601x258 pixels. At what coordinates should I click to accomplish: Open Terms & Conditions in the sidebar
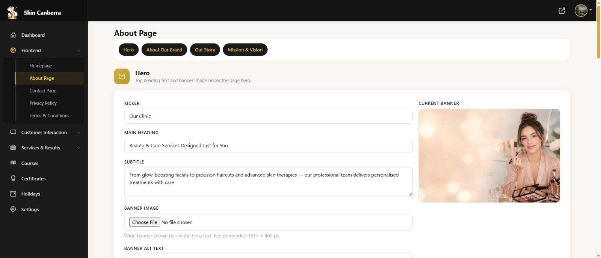click(x=50, y=116)
